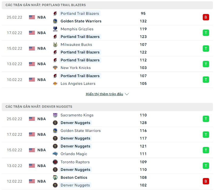Click the Memphis Grizzlies team logo
216x190 pixels.
(x=55, y=29)
